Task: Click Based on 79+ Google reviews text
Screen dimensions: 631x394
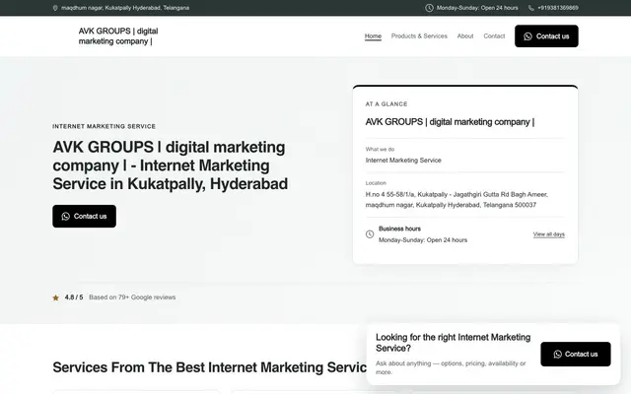Action: (x=132, y=297)
